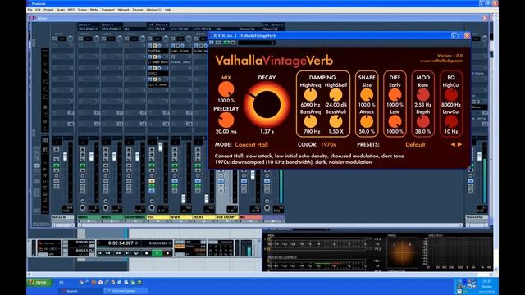
Task: Click the first quick-launch icon on taskbar
Action: (x=81, y=283)
